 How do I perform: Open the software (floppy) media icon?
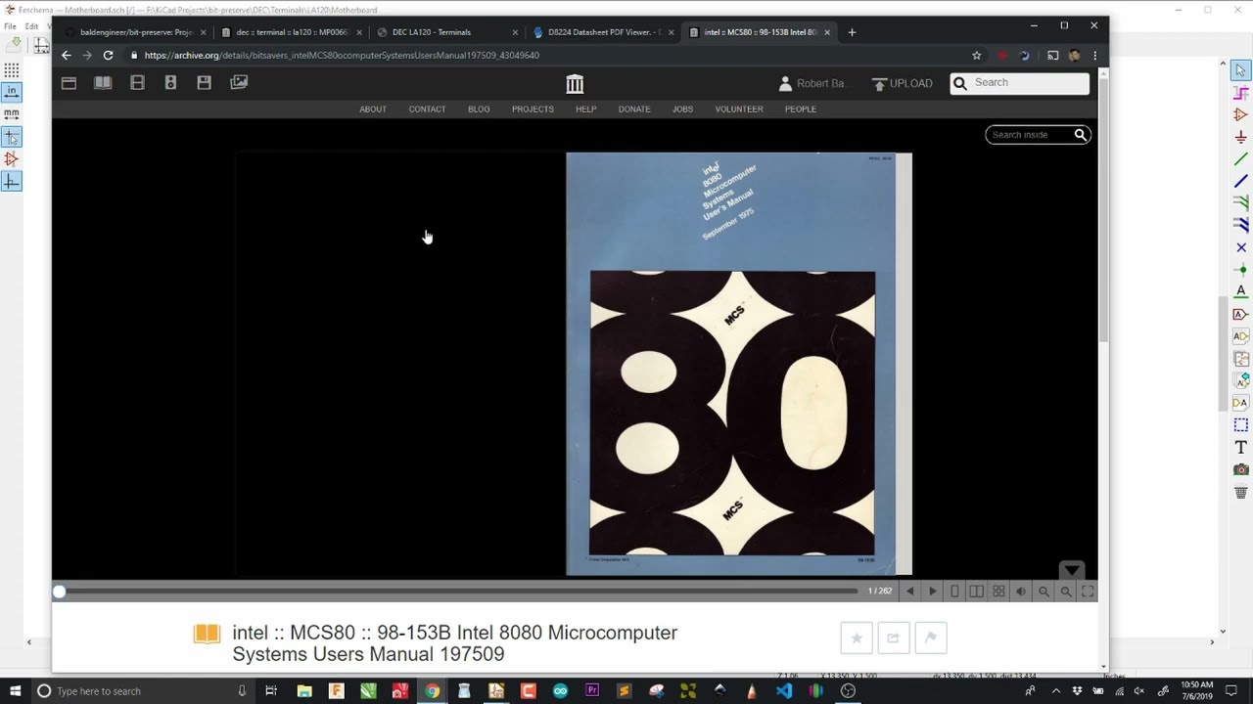(x=204, y=83)
